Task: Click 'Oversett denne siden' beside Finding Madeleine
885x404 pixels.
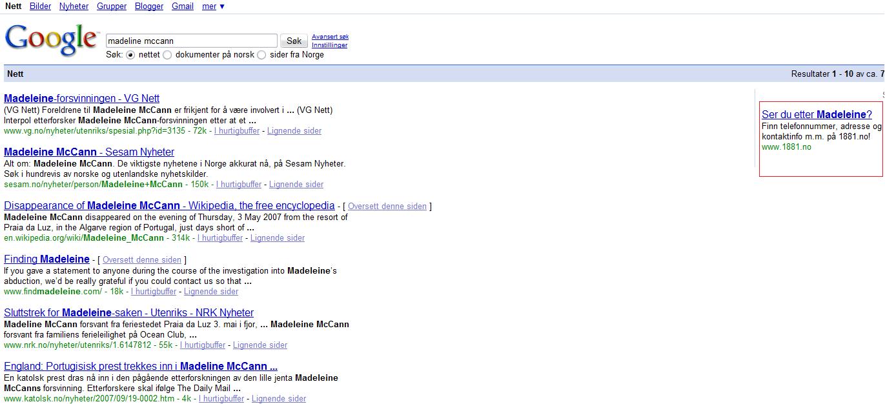Action: 142,260
